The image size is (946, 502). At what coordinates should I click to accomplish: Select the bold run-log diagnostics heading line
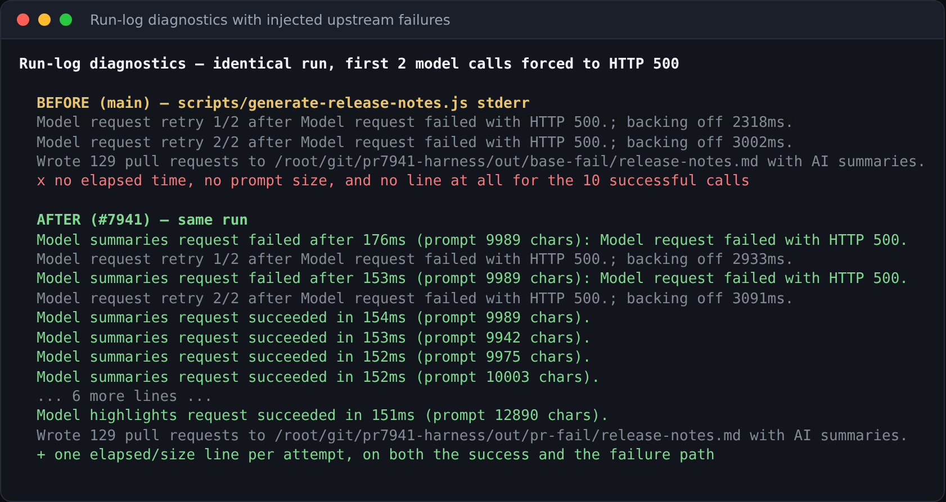click(x=349, y=63)
